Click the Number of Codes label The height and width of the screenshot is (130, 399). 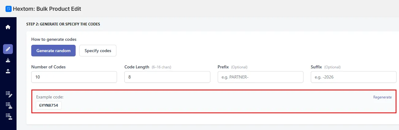(x=48, y=67)
